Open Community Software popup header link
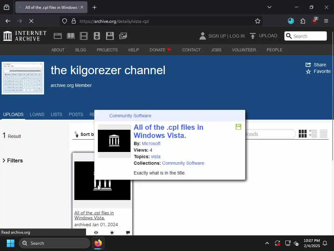Image resolution: width=334 pixels, height=251 pixels. pos(130,116)
